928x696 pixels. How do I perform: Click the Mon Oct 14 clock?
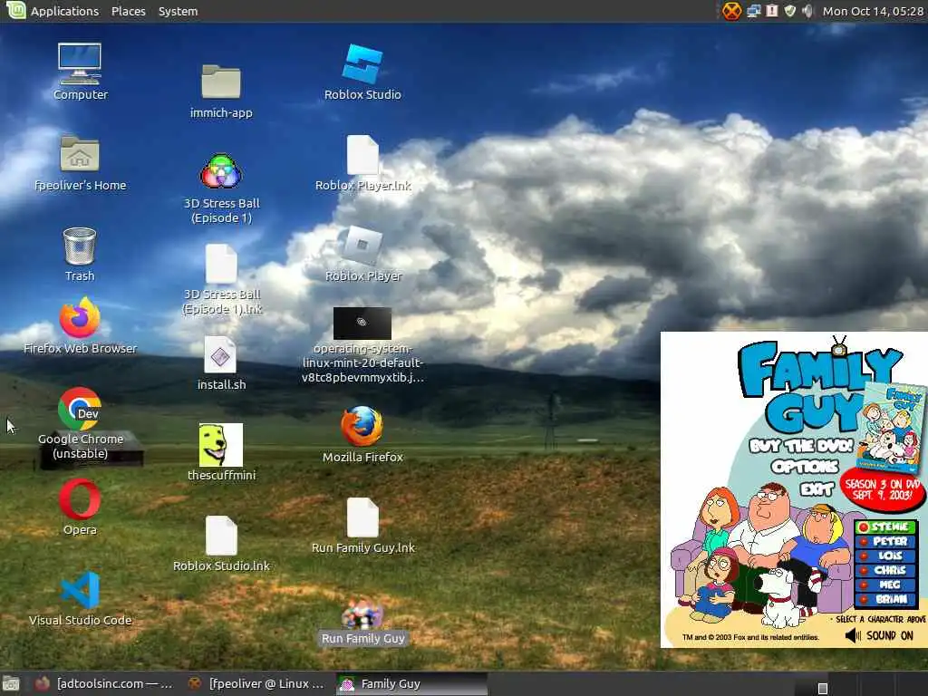pos(873,11)
